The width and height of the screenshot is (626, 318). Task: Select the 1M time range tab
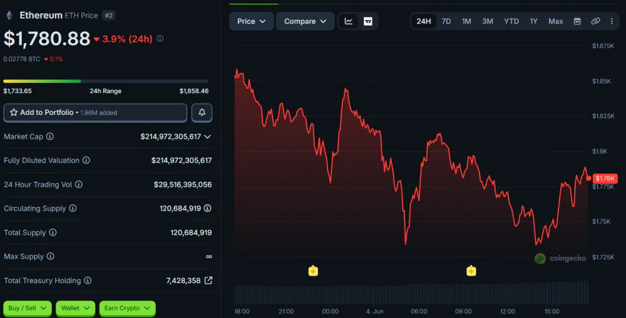(466, 21)
